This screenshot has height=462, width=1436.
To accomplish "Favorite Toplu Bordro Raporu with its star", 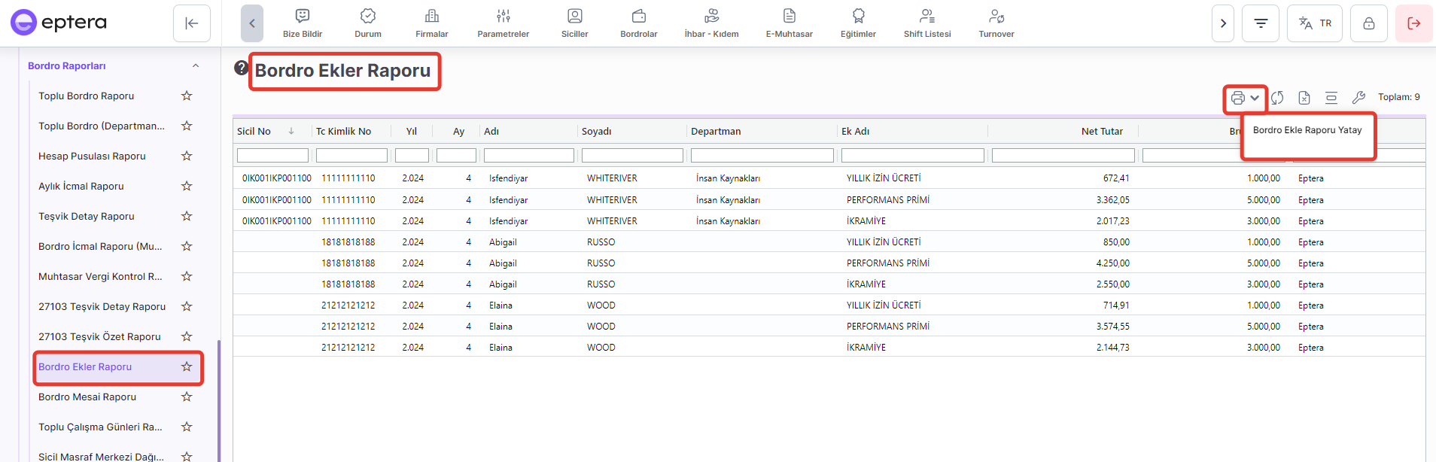I will (x=187, y=96).
